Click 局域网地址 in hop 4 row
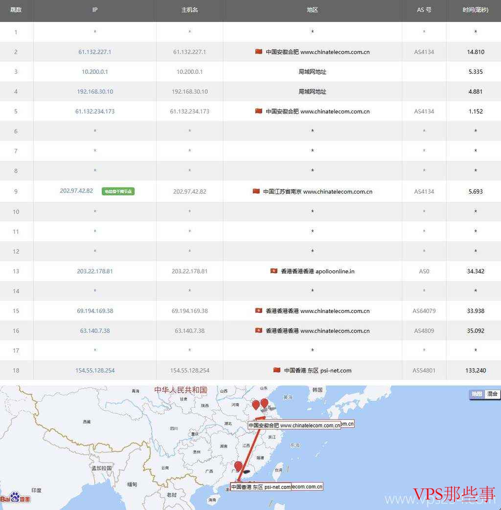Viewport: 501px width, 510px height. (312, 92)
